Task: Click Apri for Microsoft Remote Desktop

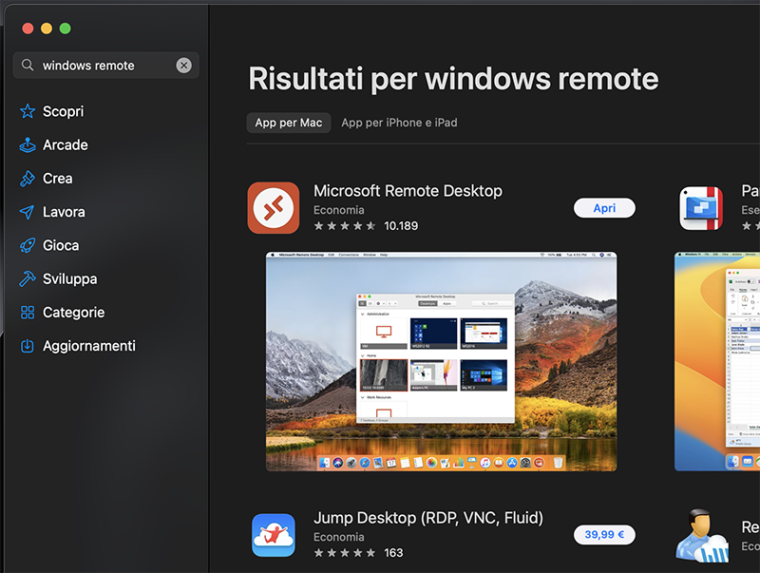Action: click(604, 208)
